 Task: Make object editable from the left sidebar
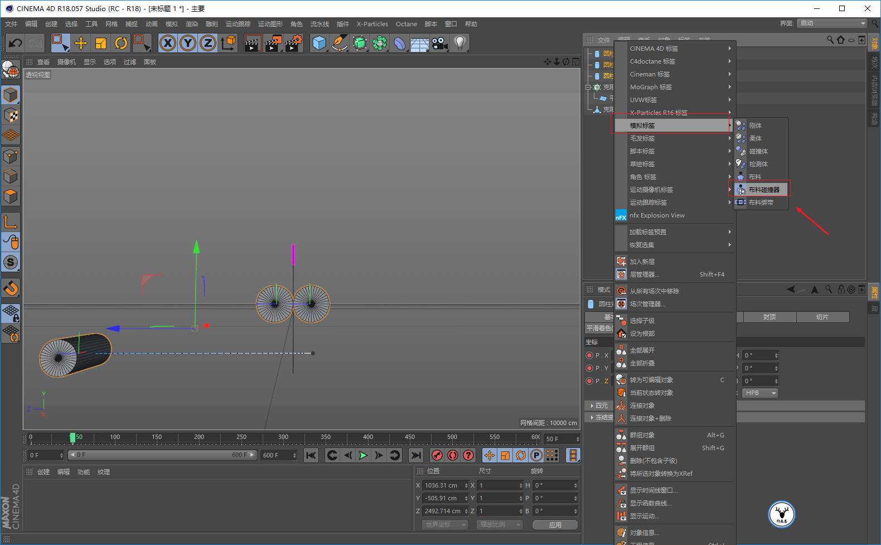[x=11, y=69]
